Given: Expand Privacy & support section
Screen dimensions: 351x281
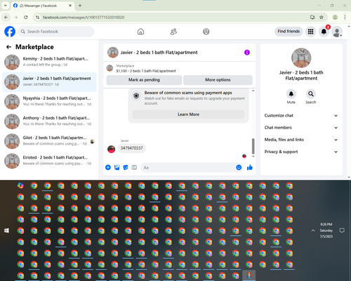Looking at the screenshot, I should coord(301,152).
